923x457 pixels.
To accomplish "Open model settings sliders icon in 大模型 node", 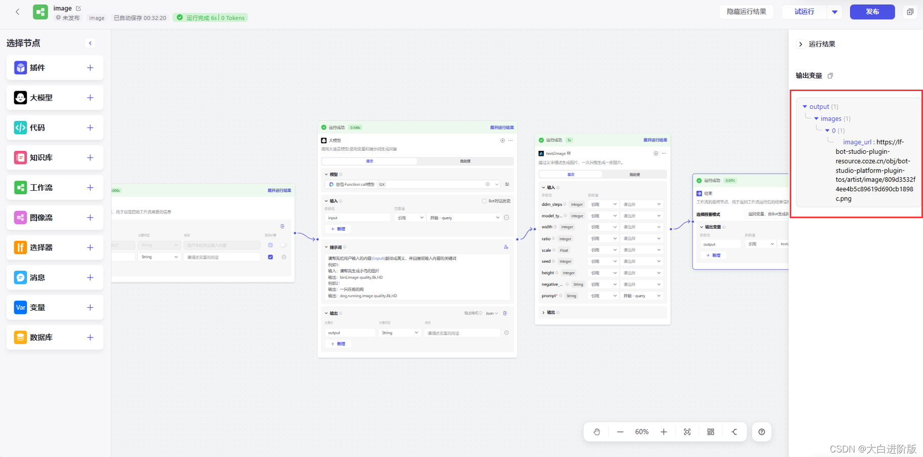I will [507, 184].
